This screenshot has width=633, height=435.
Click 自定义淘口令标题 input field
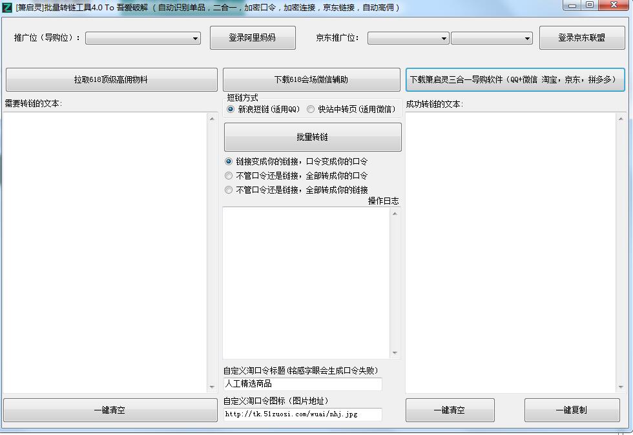[x=302, y=383]
